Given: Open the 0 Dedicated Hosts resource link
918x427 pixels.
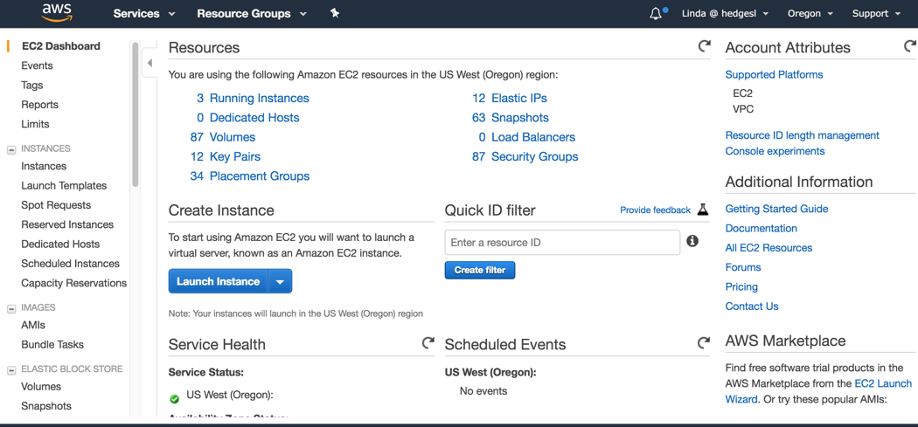Looking at the screenshot, I should click(247, 118).
